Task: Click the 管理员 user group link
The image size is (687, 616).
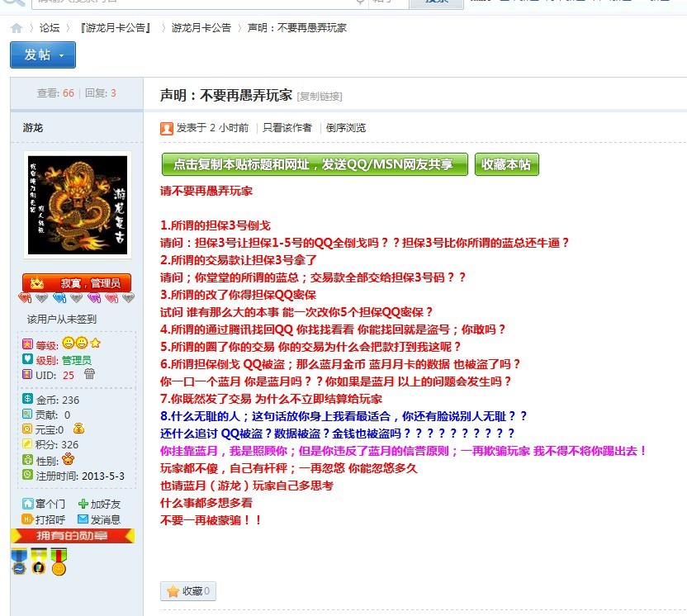Action: 76,360
